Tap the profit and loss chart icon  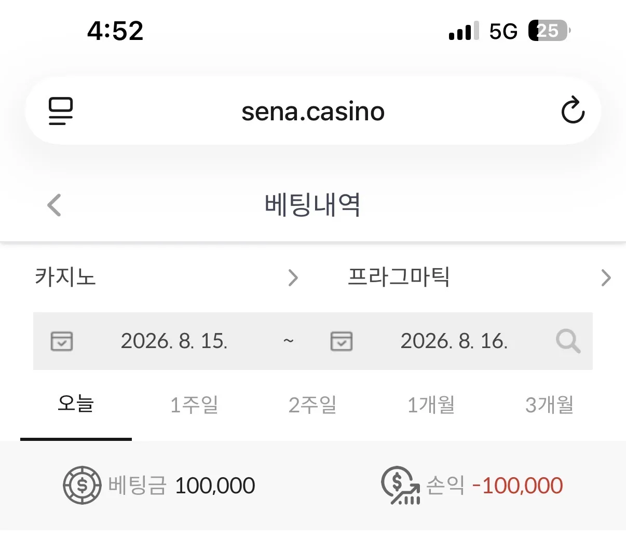coord(400,485)
